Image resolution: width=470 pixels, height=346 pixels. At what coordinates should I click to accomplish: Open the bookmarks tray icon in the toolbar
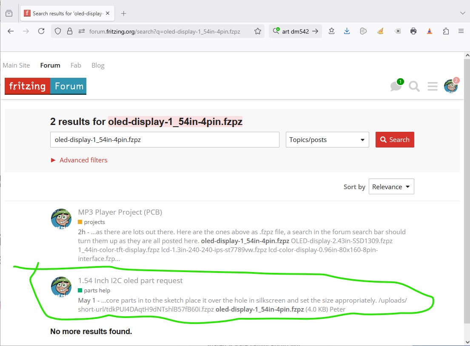331,31
